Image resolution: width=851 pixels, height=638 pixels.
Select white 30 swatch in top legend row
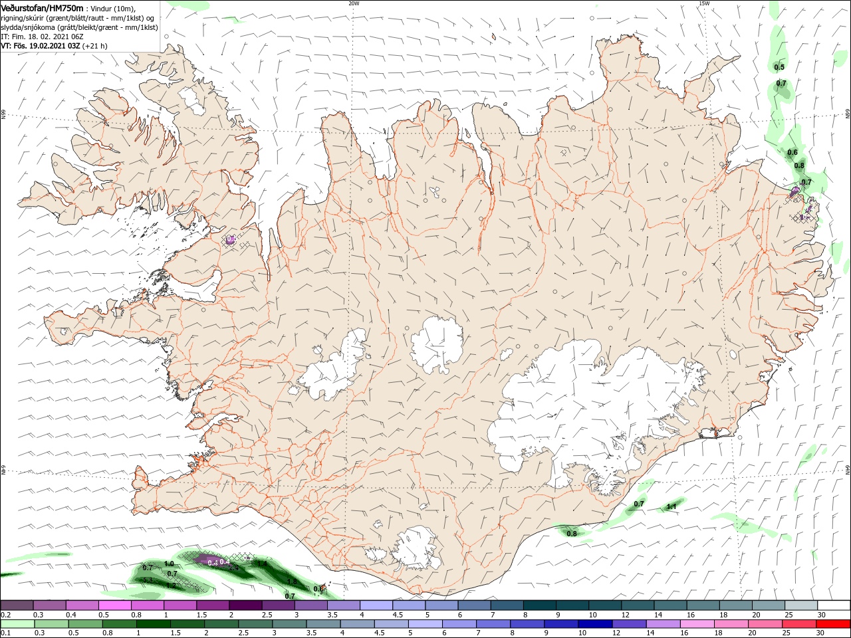coord(834,605)
